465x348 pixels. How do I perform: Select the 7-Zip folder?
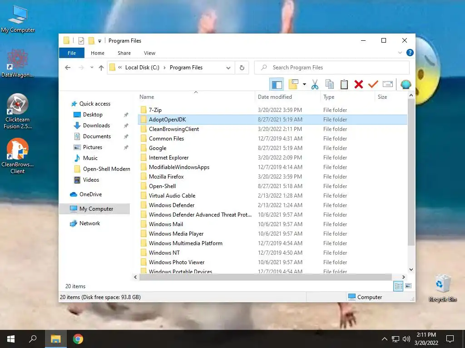point(155,110)
